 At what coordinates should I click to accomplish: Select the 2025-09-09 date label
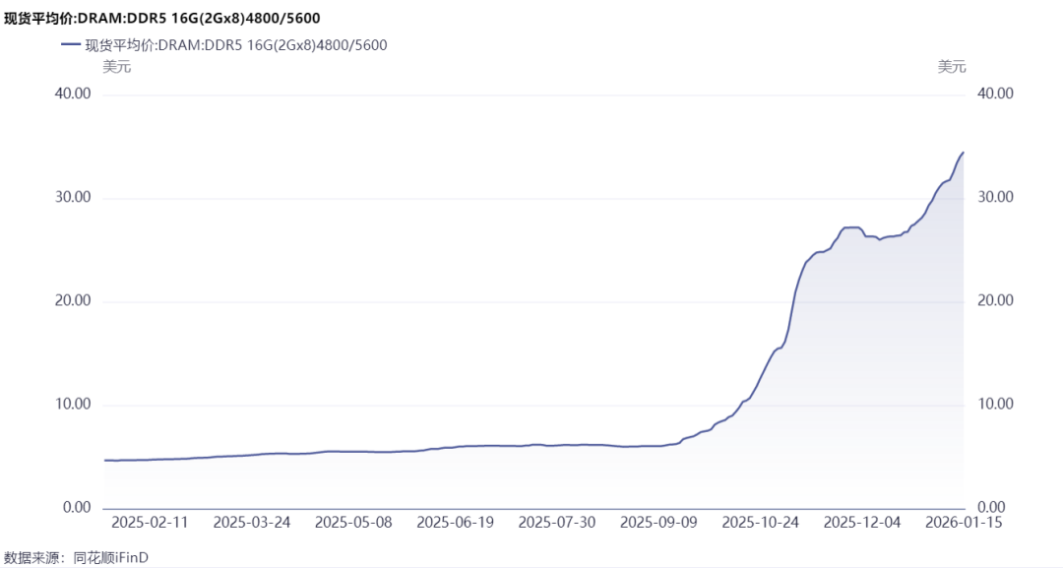658,523
